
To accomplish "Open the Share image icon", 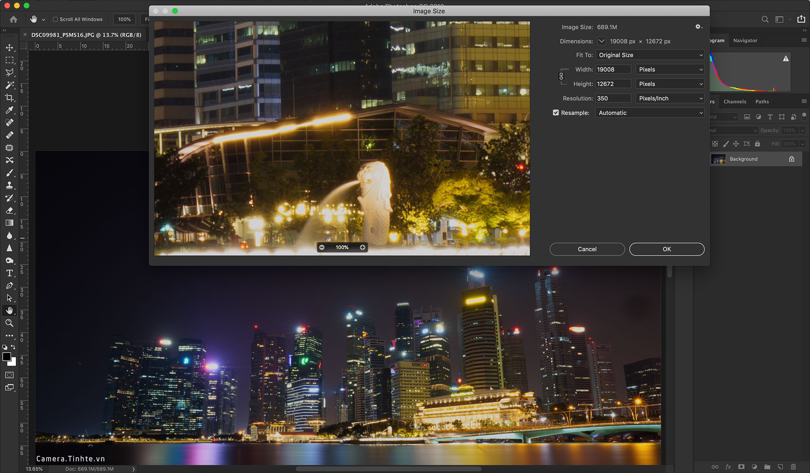I will 801,19.
